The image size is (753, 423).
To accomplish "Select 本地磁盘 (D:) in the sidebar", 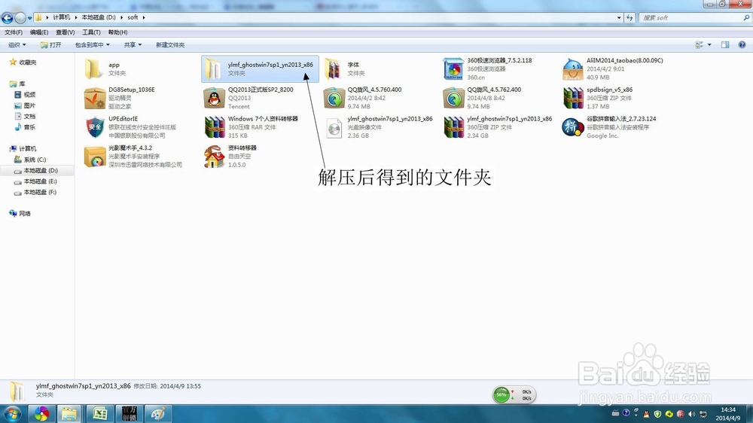I will click(x=41, y=170).
